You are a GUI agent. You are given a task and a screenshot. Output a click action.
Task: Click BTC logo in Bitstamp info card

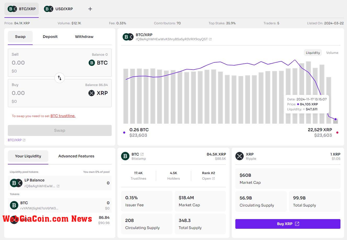(x=125, y=156)
